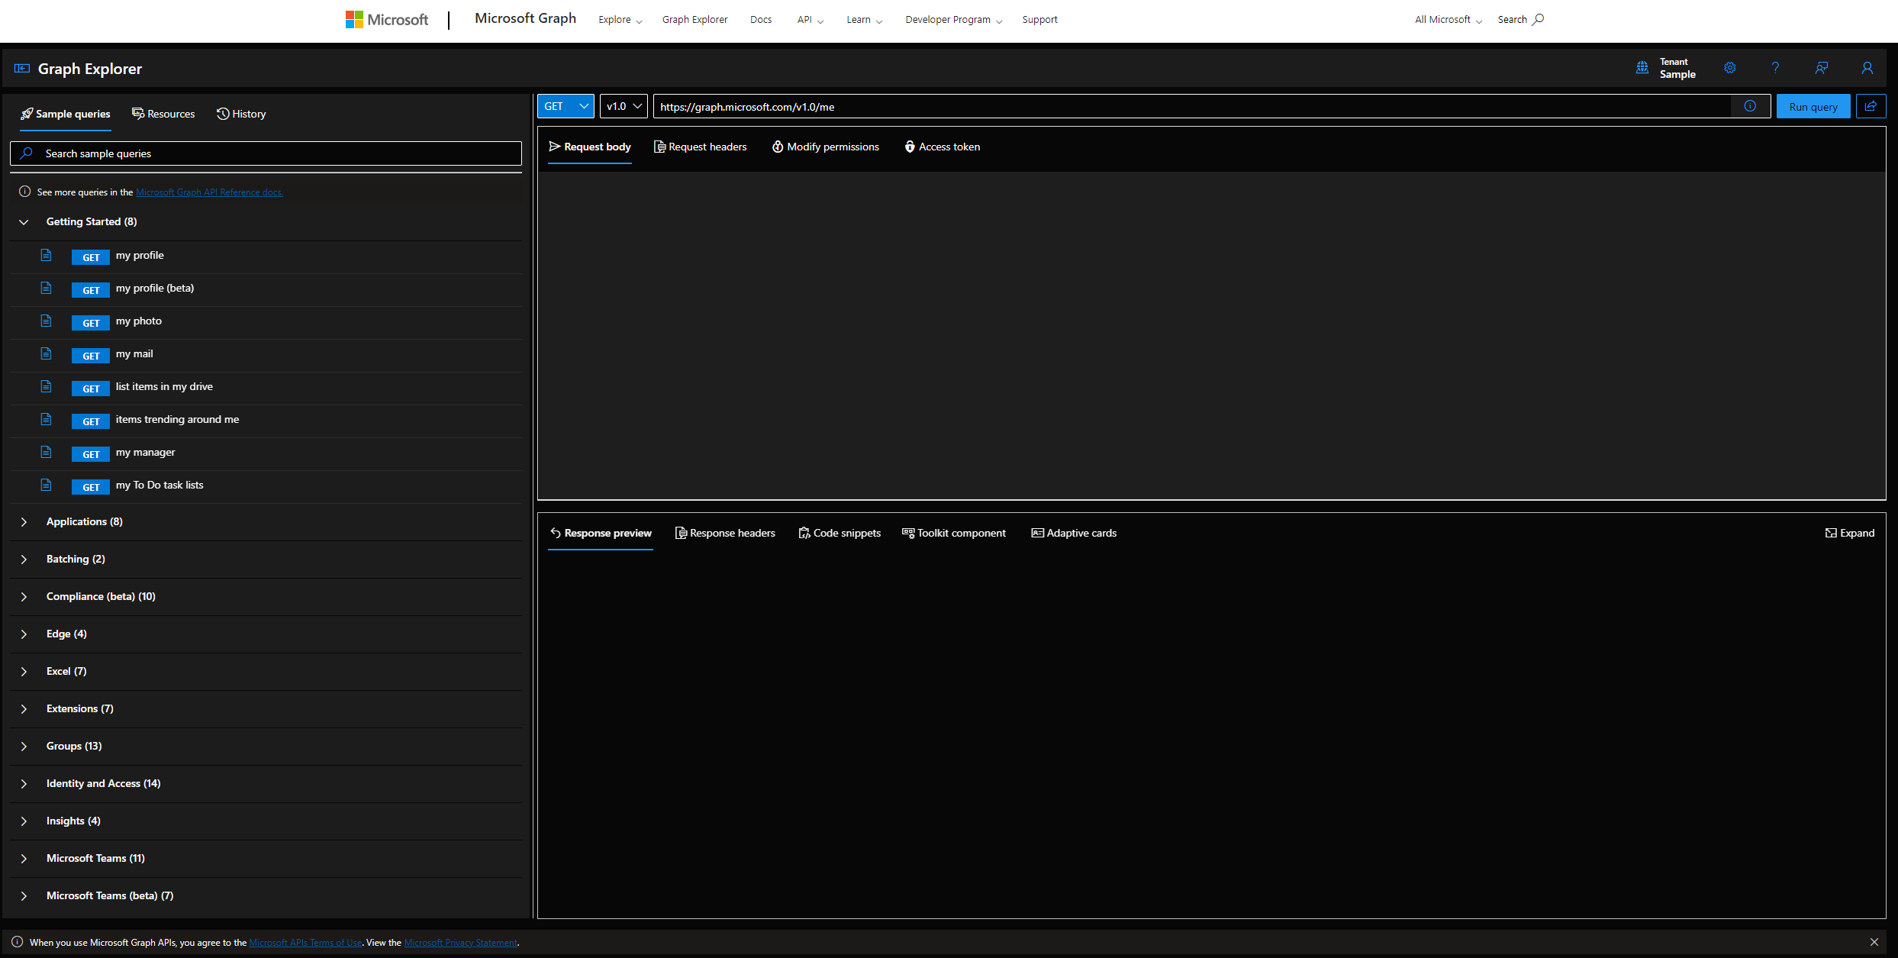Click the sign-in profile icon

pyautogui.click(x=1867, y=68)
